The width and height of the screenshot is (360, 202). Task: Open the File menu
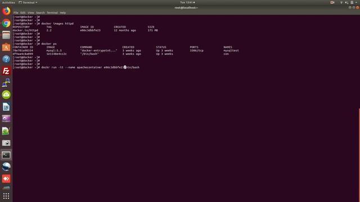(x=16, y=13)
